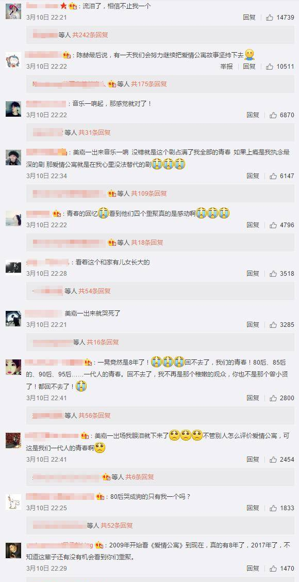Viewport: 299px width, 582px height.
Task: Click thumbs-up icon beside 10511
Action: (x=270, y=67)
